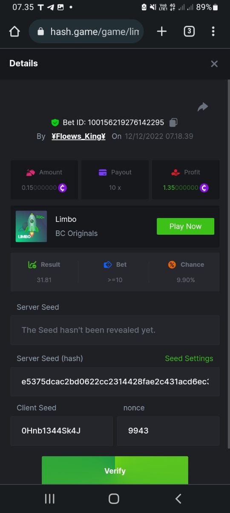
Task: Open the Limbo game thumbnail
Action: (32, 226)
